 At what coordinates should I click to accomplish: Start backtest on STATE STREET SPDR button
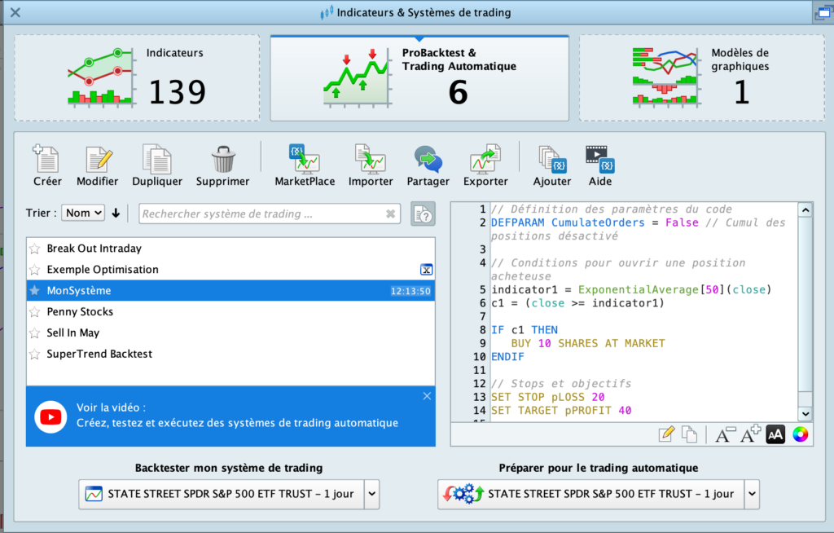pyautogui.click(x=221, y=494)
